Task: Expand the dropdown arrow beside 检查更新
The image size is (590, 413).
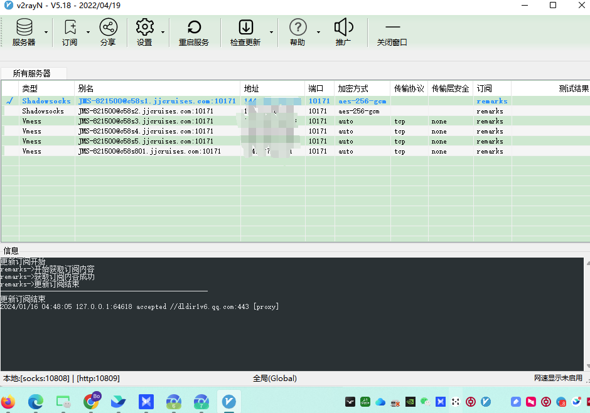Action: 272,33
